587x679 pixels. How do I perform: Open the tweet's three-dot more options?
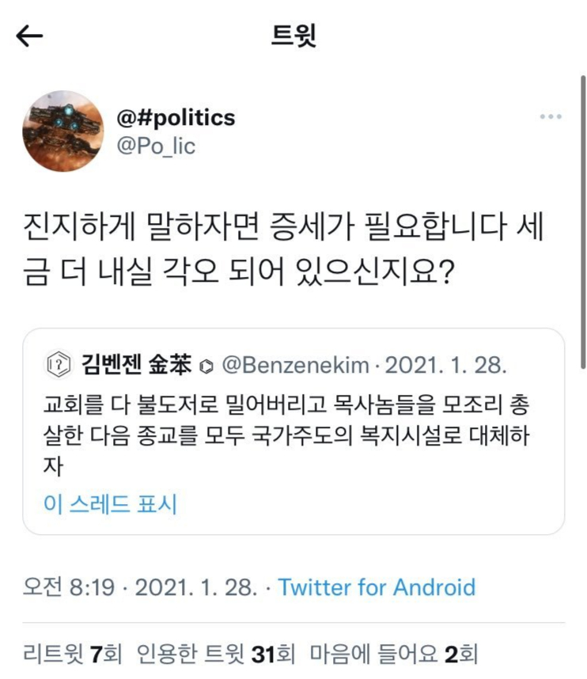550,117
